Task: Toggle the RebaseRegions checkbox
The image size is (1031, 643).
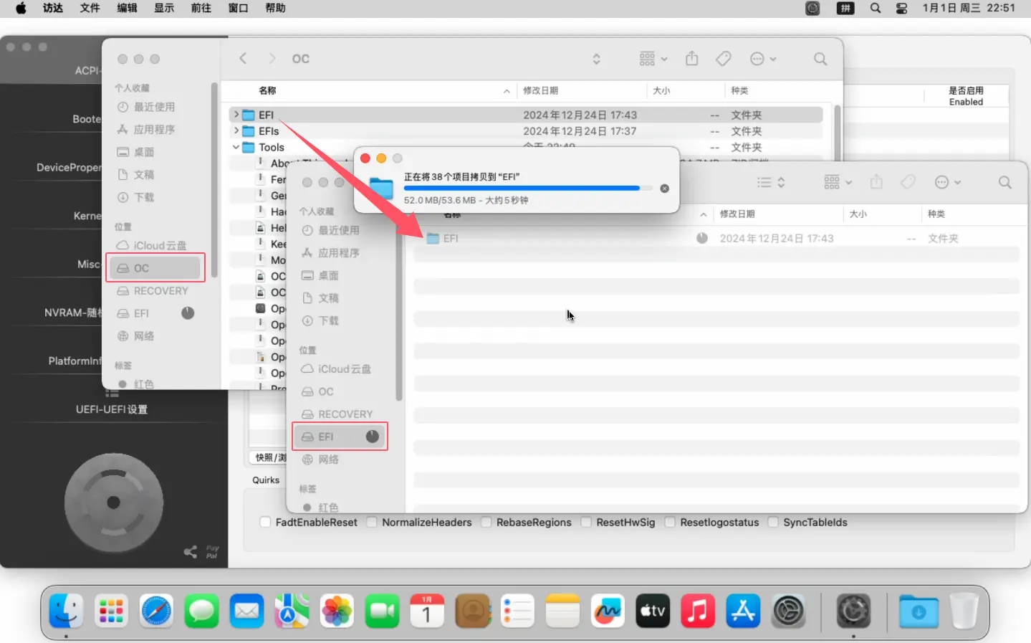Action: (x=486, y=522)
